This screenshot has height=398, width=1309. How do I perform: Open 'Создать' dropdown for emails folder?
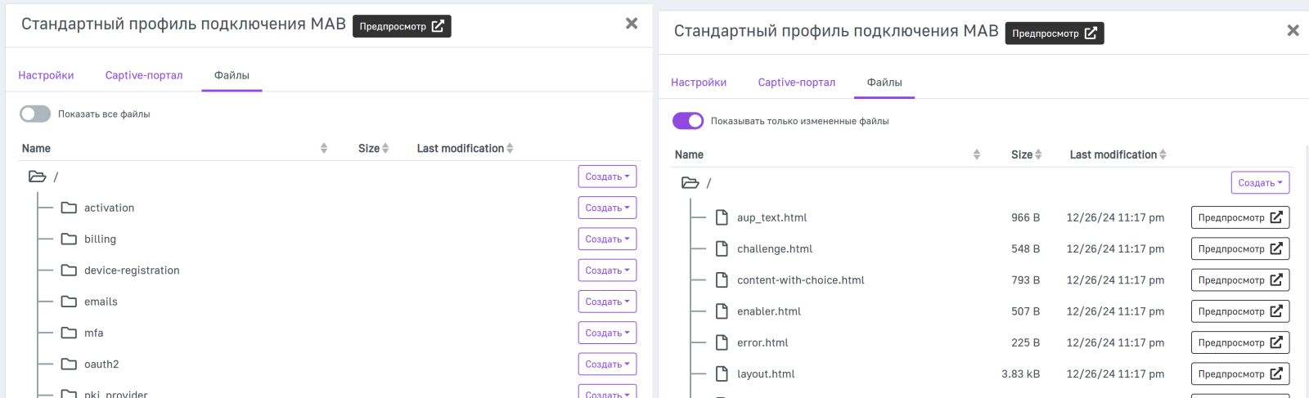click(607, 302)
